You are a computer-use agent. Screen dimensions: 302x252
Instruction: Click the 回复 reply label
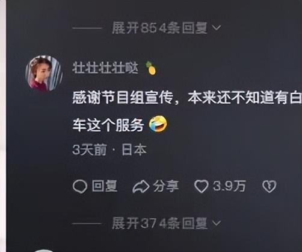(105, 186)
